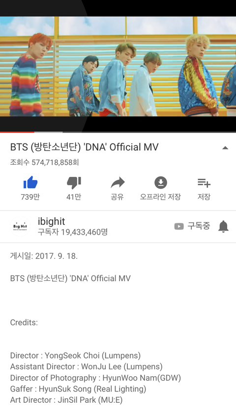The height and width of the screenshot is (420, 236).
Task: Tap the thumbs-down dislike icon
Action: pyautogui.click(x=74, y=183)
